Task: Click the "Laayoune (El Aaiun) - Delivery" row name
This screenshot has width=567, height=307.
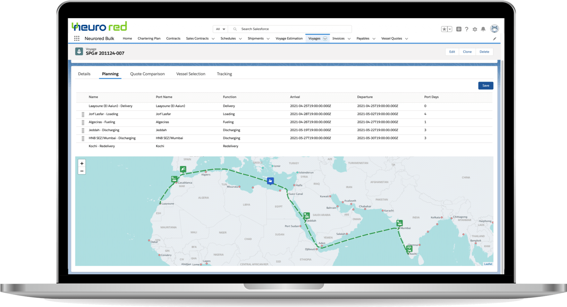Action: pyautogui.click(x=111, y=106)
